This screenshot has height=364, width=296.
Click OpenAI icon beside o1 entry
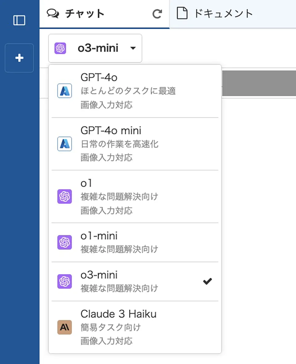tap(64, 197)
